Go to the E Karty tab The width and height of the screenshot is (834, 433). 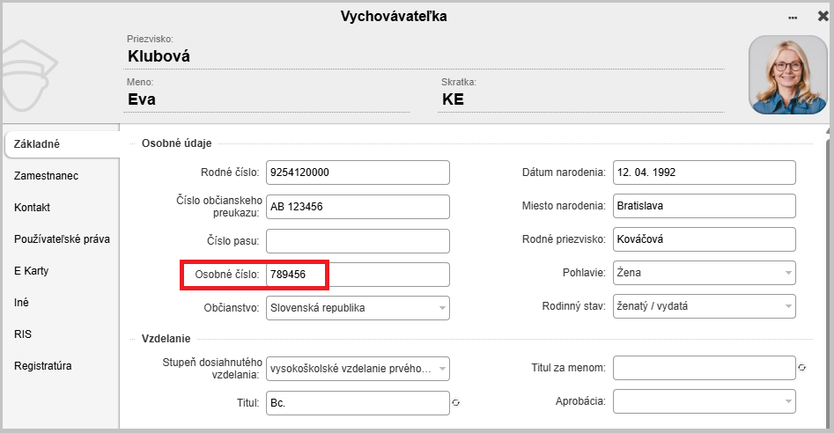[x=32, y=271]
